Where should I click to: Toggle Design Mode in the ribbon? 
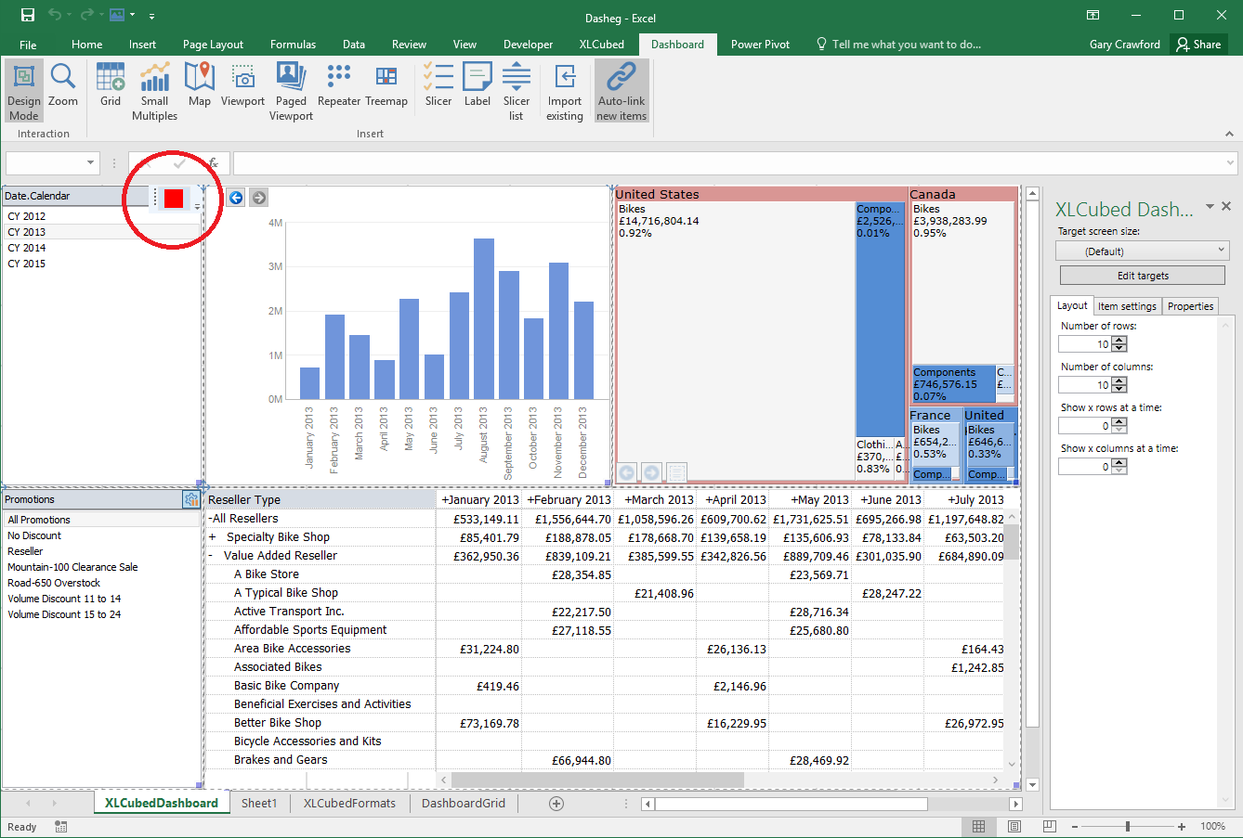[24, 91]
